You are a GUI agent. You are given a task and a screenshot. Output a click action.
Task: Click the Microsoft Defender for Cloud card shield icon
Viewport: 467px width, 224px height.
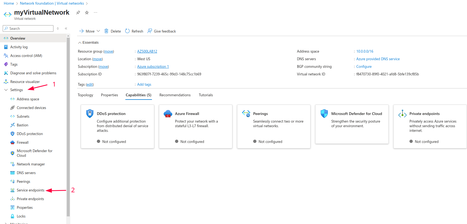pos(324,113)
